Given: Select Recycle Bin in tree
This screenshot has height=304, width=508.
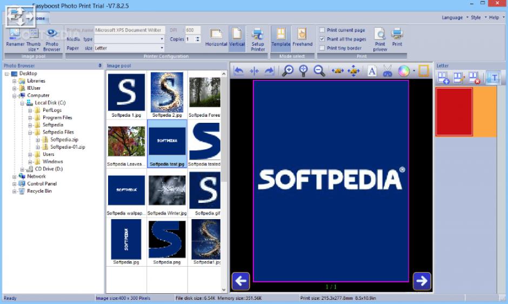Looking at the screenshot, I should [x=39, y=191].
